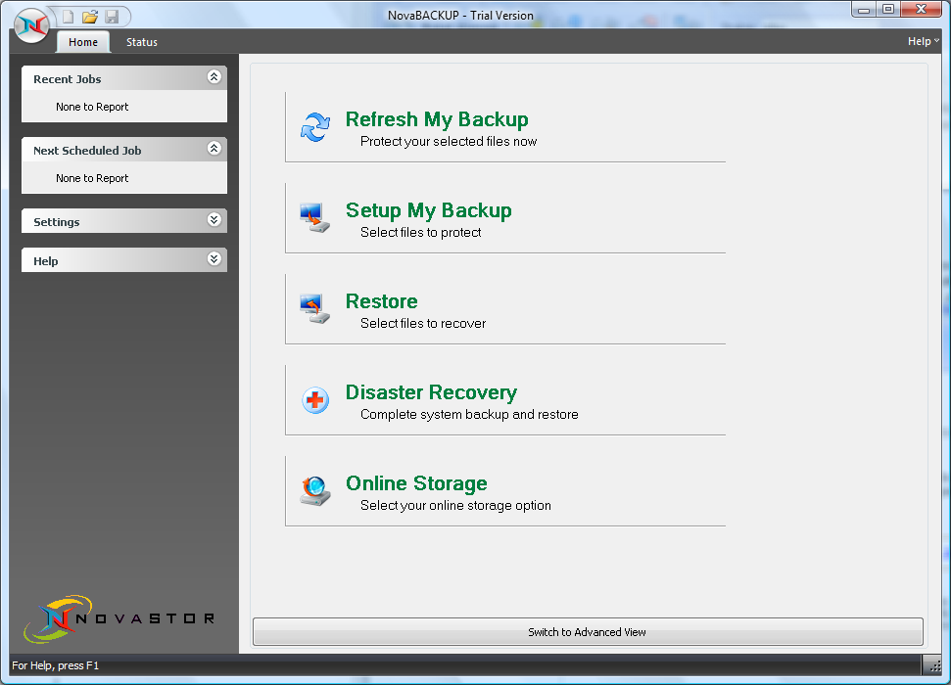Click 'Select files to recover' text
The image size is (951, 685).
click(x=423, y=323)
